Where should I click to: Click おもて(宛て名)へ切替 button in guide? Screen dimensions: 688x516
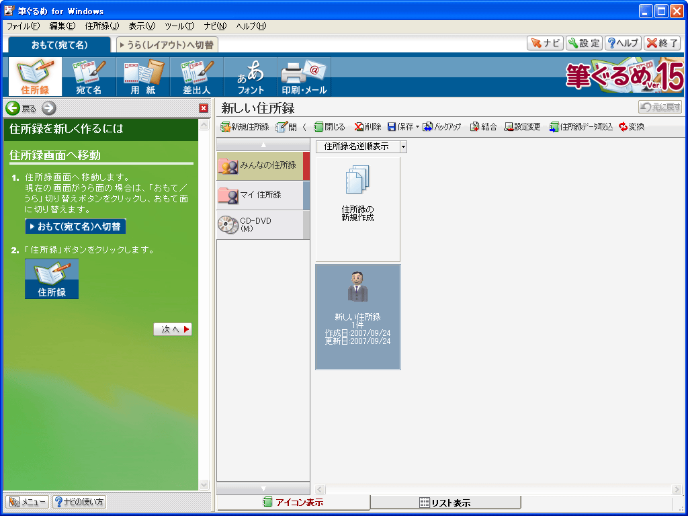pyautogui.click(x=75, y=226)
